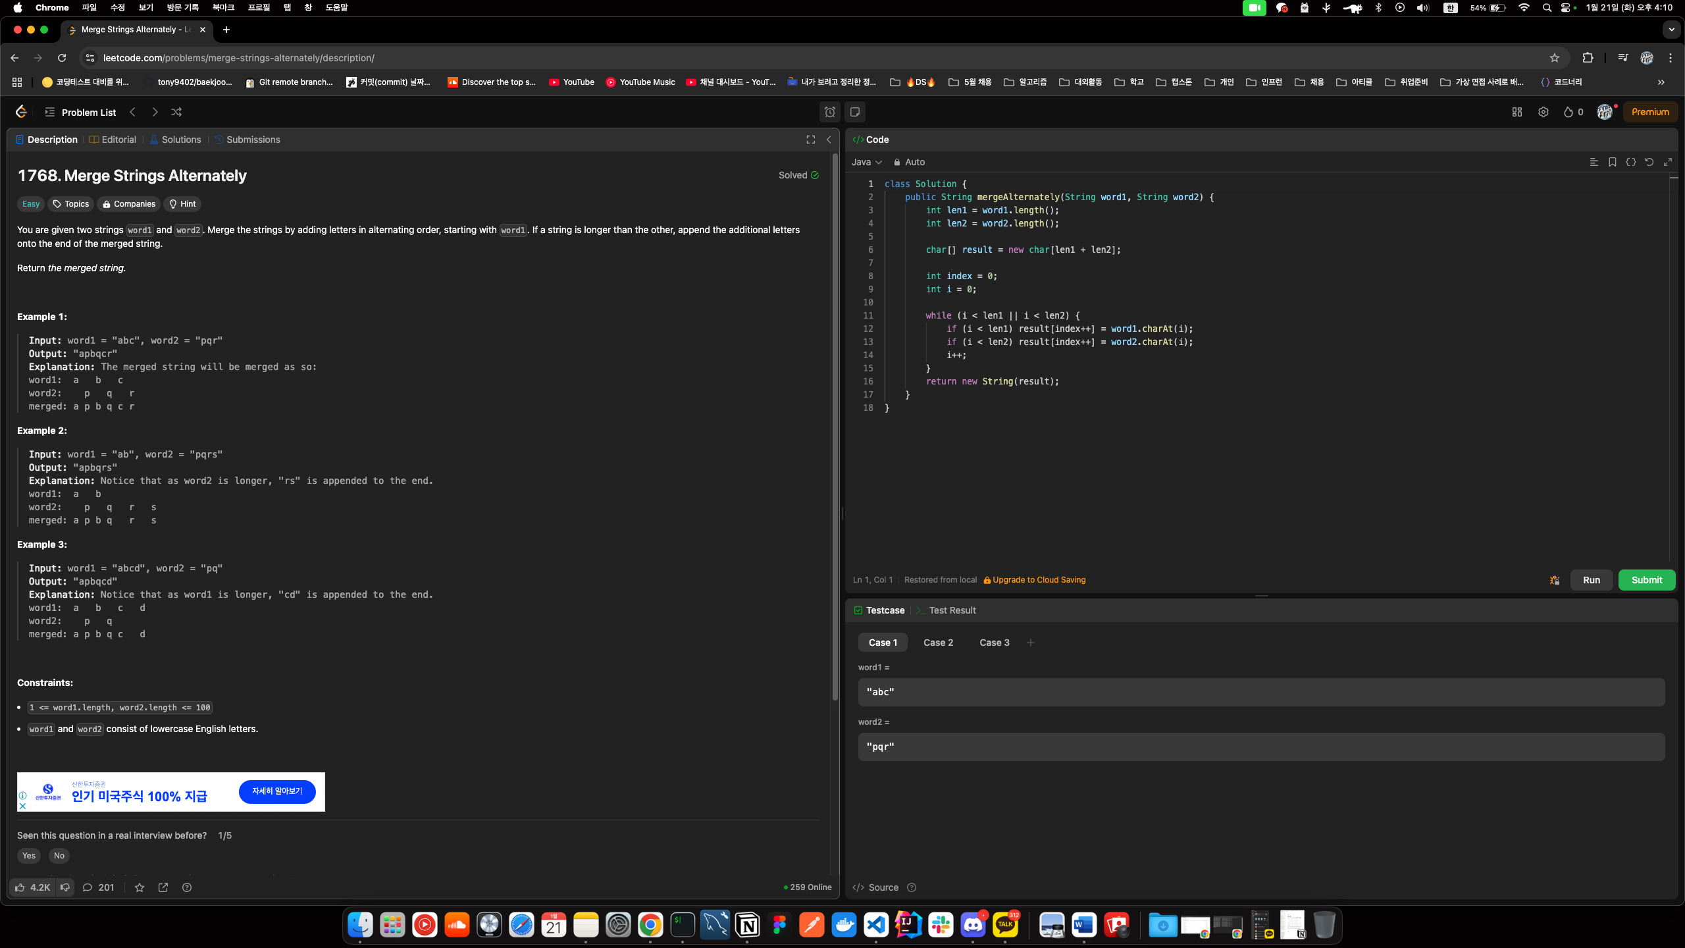
Task: Click the Easy difficulty tag
Action: tap(31, 204)
